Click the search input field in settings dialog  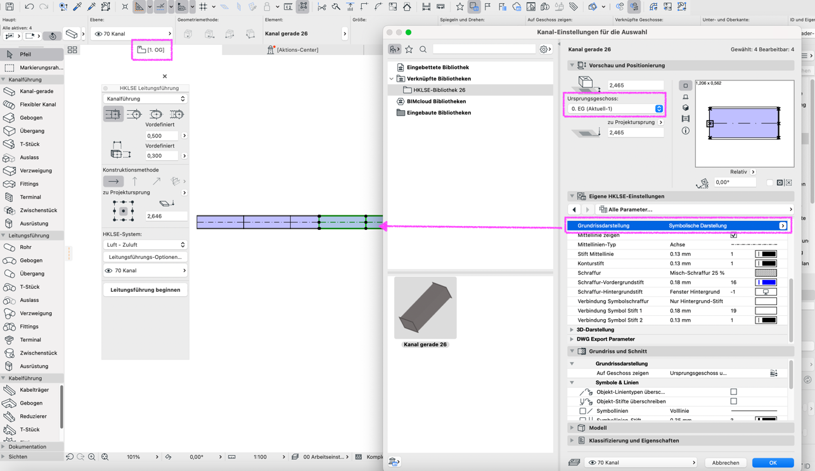pos(484,49)
